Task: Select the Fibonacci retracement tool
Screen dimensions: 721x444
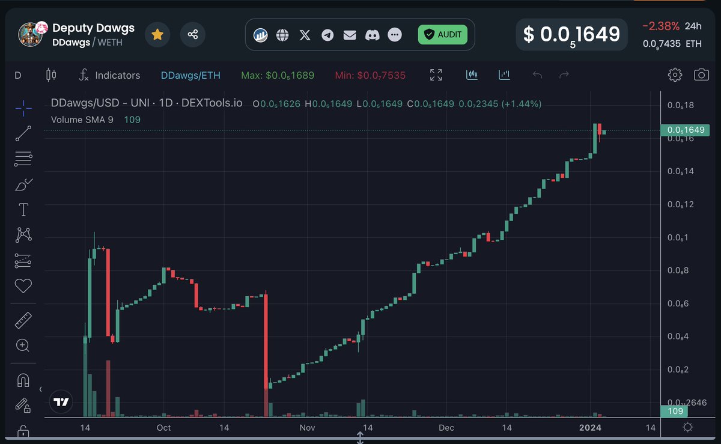Action: [x=23, y=159]
